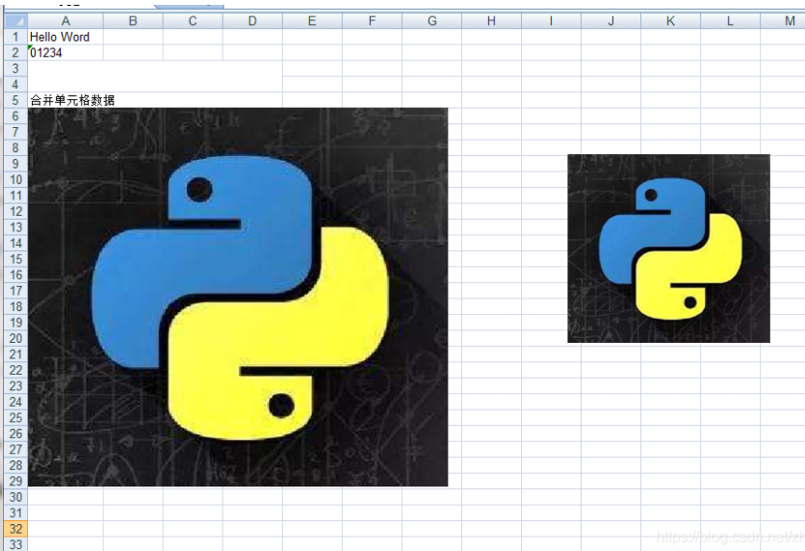The height and width of the screenshot is (551, 805).
Task: Select column E header
Action: pyautogui.click(x=312, y=21)
